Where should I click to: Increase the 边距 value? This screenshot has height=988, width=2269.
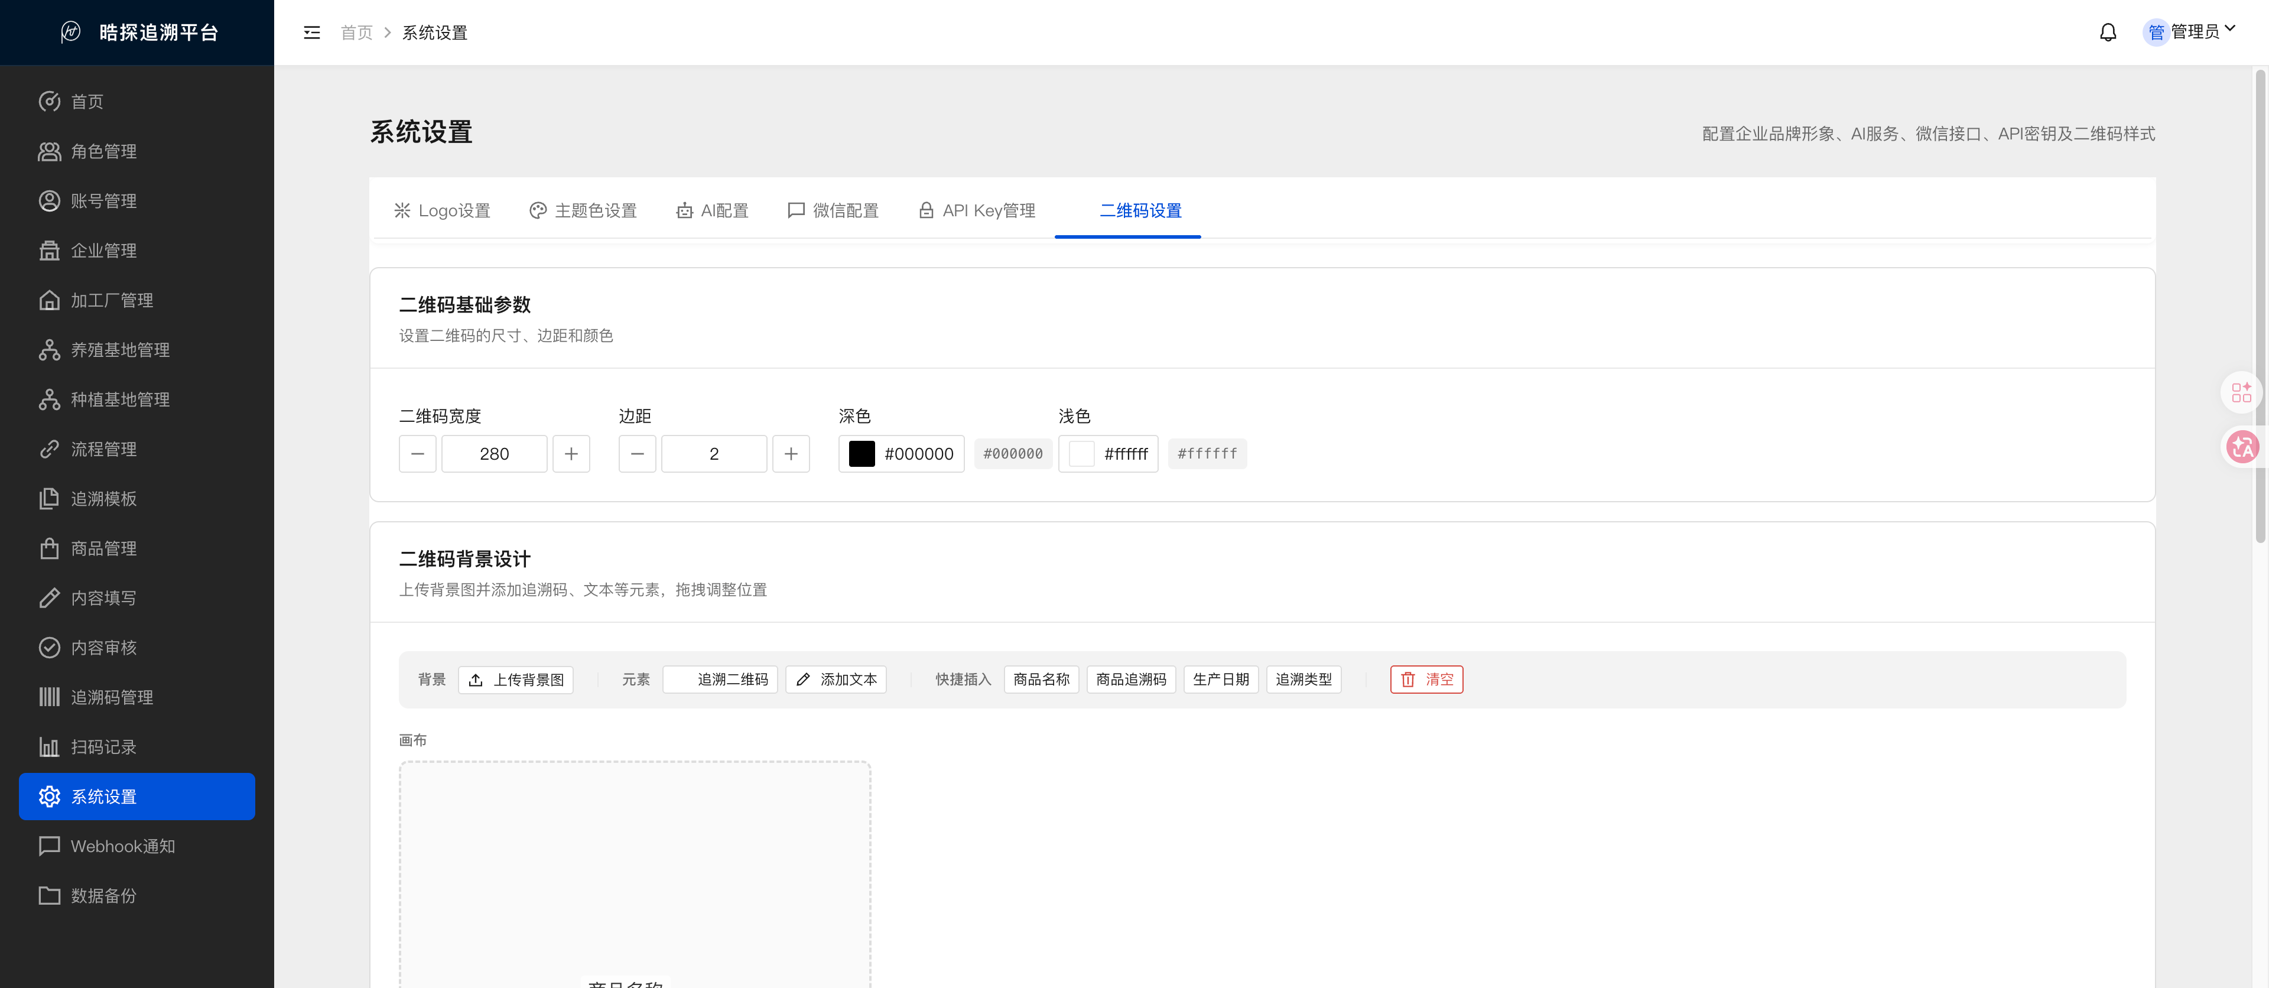click(x=791, y=454)
